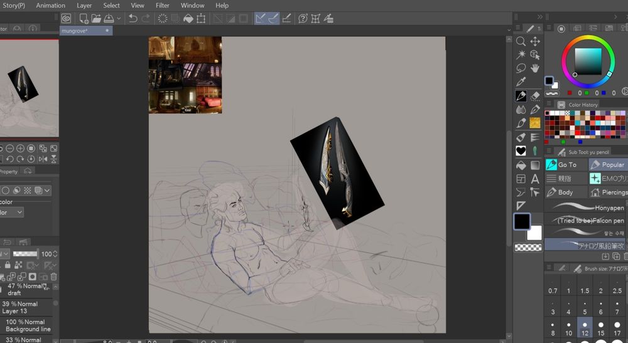
Task: Save the current document
Action: pos(109,18)
